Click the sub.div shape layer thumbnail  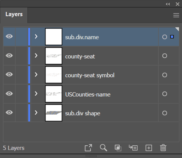53,113
